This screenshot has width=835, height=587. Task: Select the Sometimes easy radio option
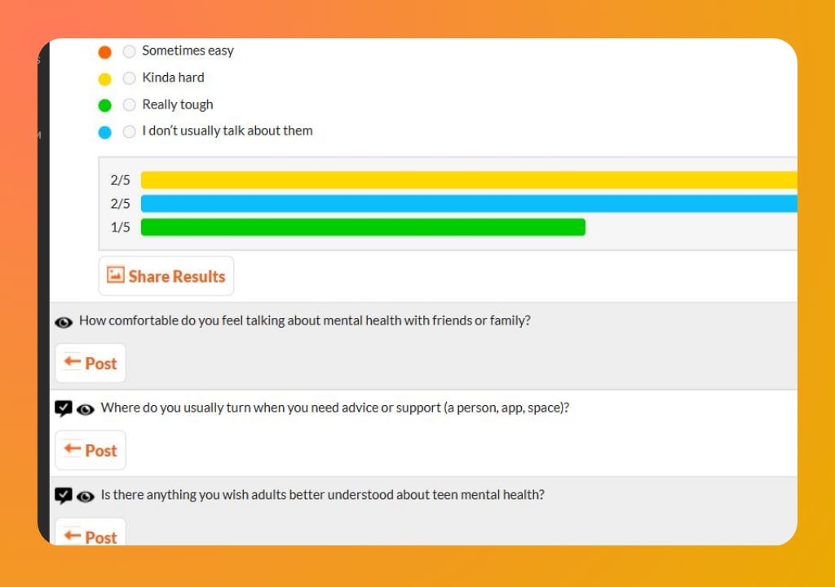129,51
